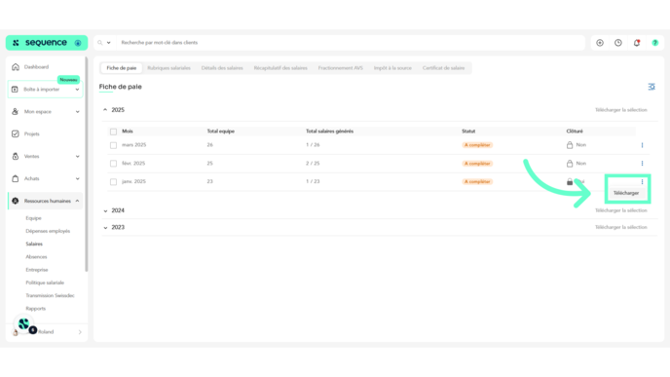Click the À compléter badge for mars 2025
Viewport: 670px width, 377px height.
(x=477, y=145)
